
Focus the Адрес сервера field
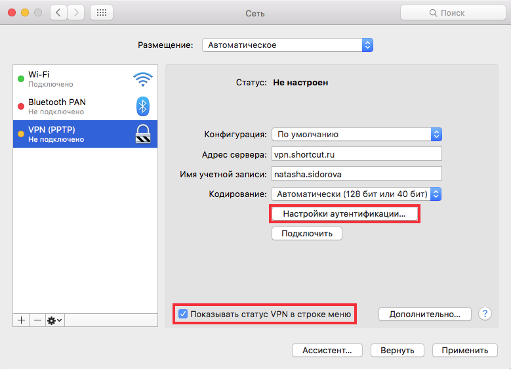point(357,154)
